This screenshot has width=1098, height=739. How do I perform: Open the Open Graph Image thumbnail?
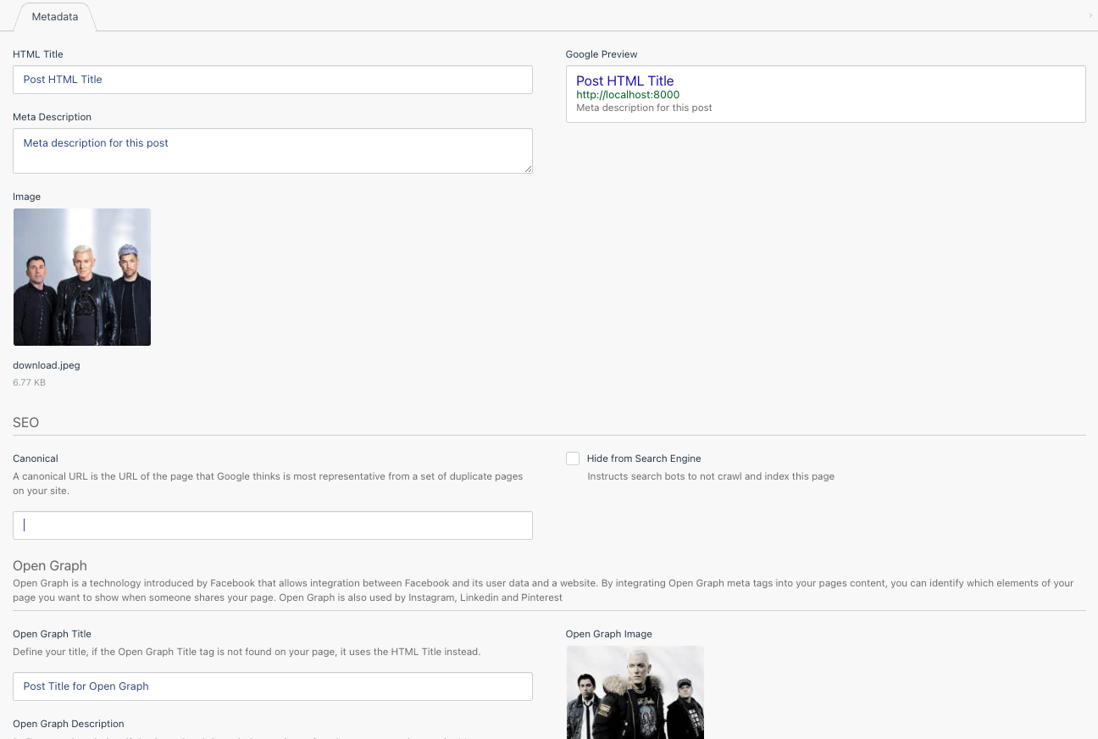click(x=635, y=692)
